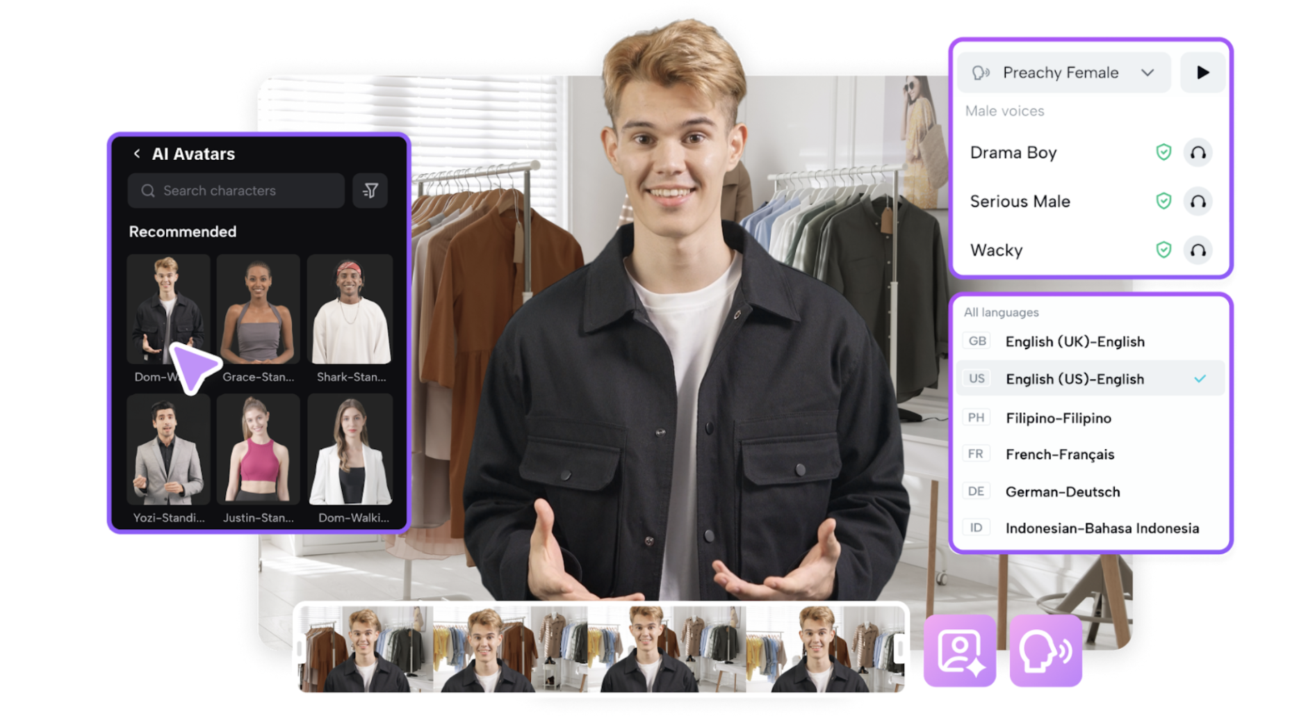Image resolution: width=1315 pixels, height=721 pixels.
Task: Choose French-Français language
Action: [x=1090, y=455]
